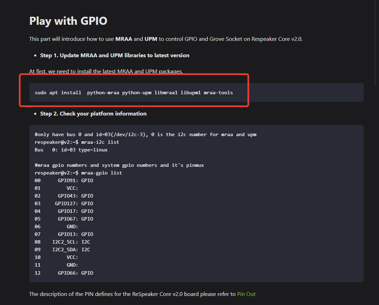379x305 pixels.
Task: Click the line 'respeaker@v2:~$ mraa-i2c list'
Action: click(77, 142)
